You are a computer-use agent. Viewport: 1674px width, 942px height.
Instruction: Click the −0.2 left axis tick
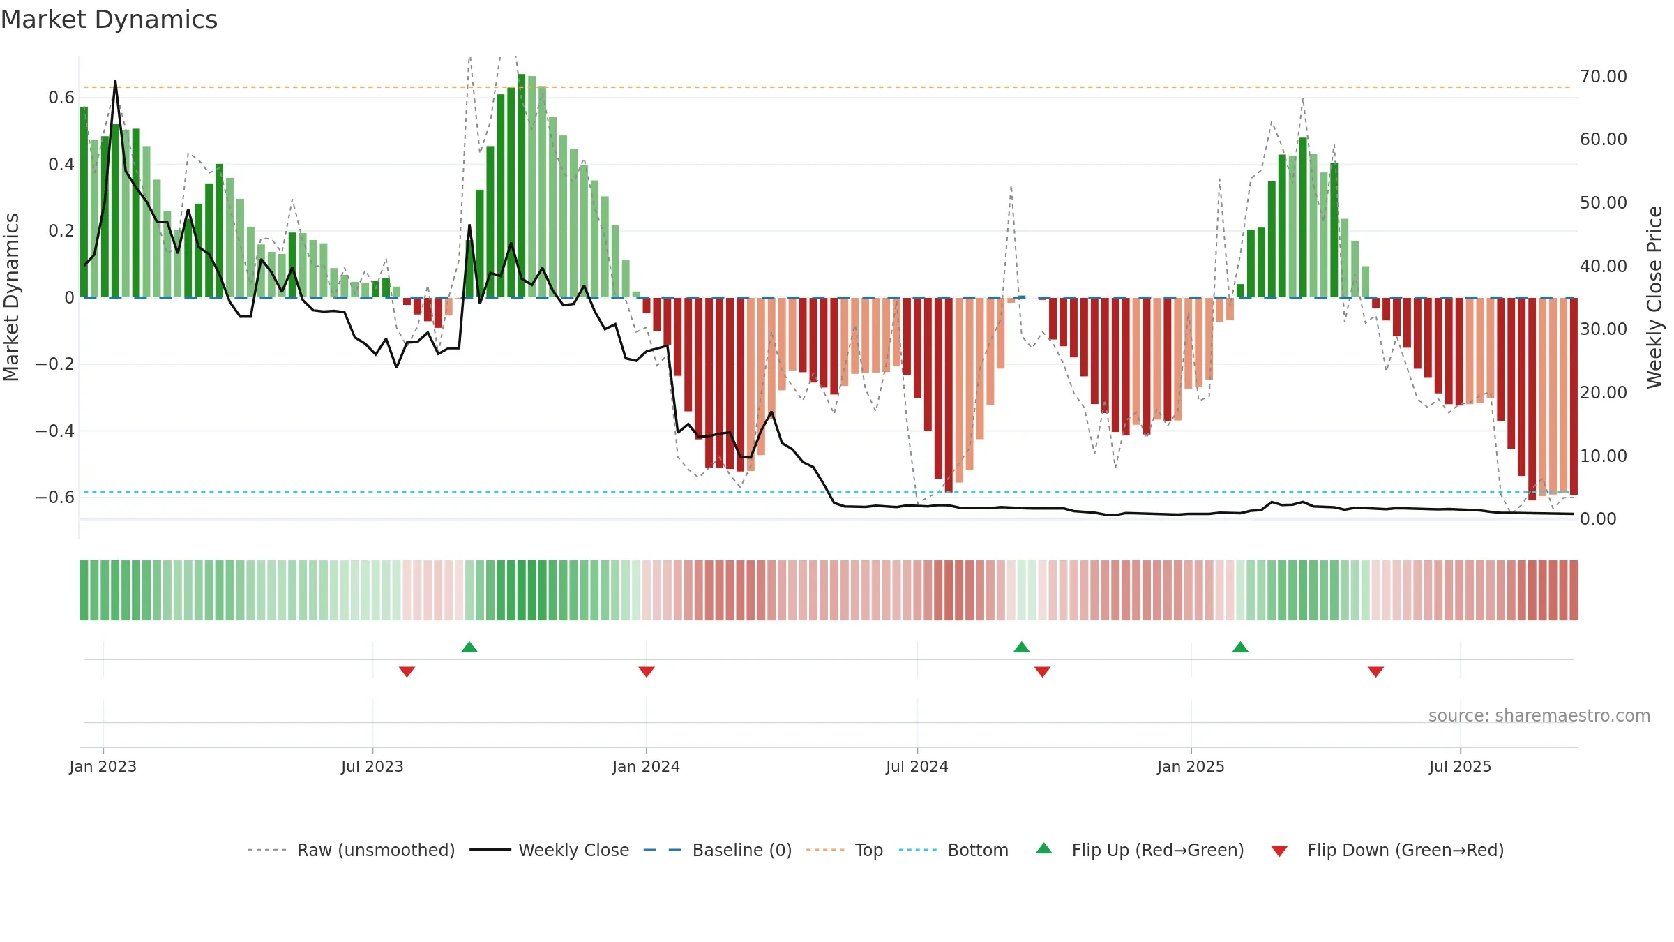point(55,364)
